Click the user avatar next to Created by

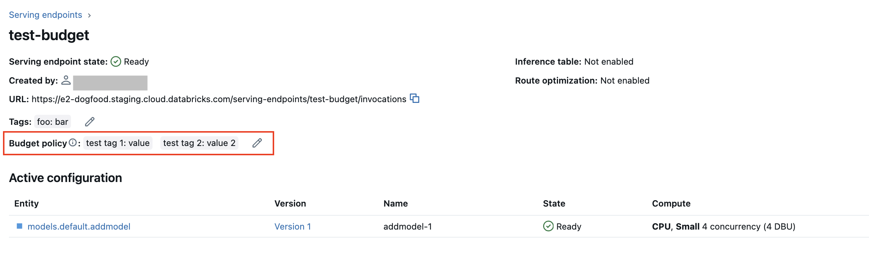pos(65,80)
